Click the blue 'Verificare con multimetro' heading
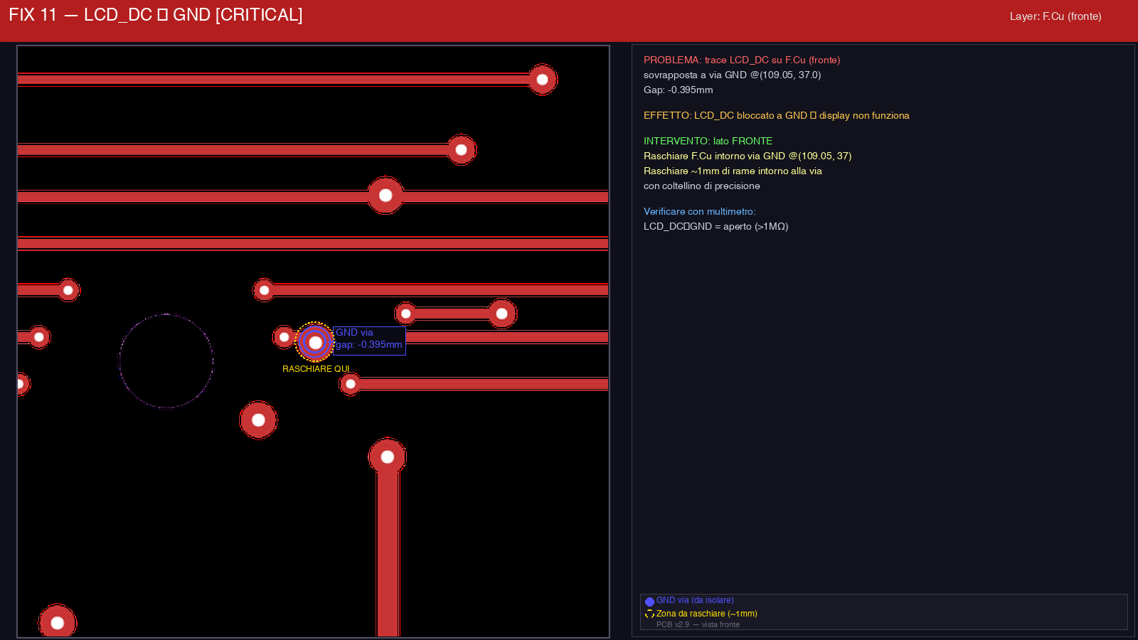Image resolution: width=1138 pixels, height=640 pixels. coord(699,212)
